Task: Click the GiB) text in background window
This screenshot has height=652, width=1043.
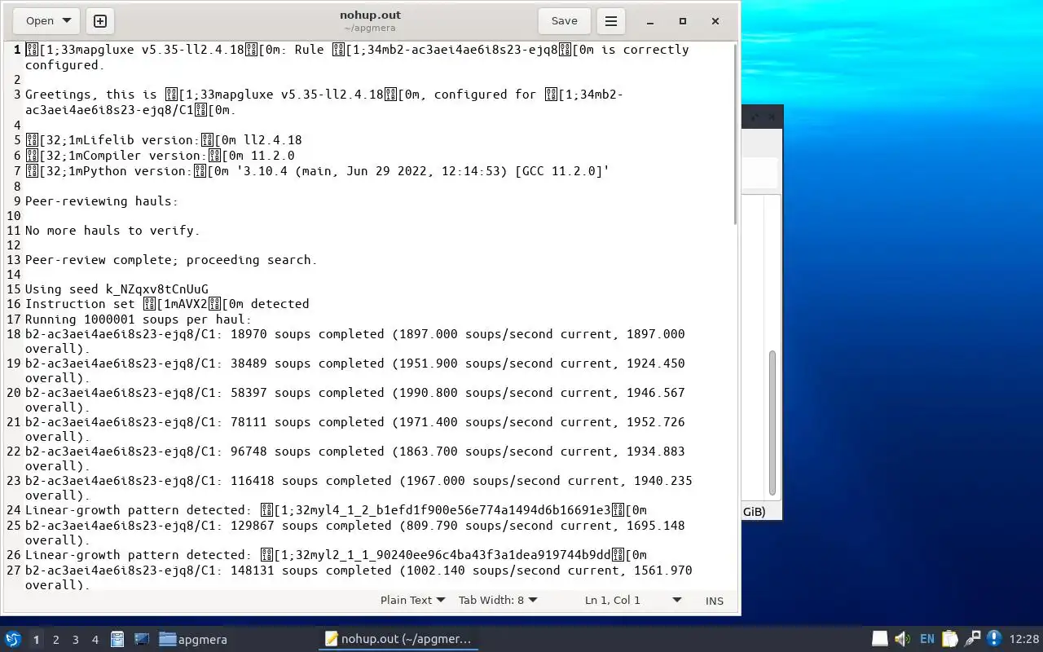Action: pos(754,512)
